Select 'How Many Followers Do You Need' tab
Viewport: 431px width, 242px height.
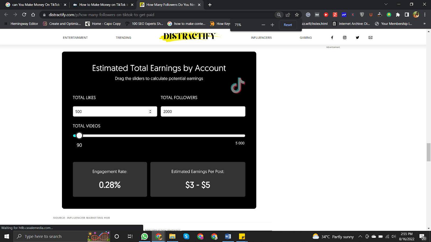pyautogui.click(x=170, y=5)
